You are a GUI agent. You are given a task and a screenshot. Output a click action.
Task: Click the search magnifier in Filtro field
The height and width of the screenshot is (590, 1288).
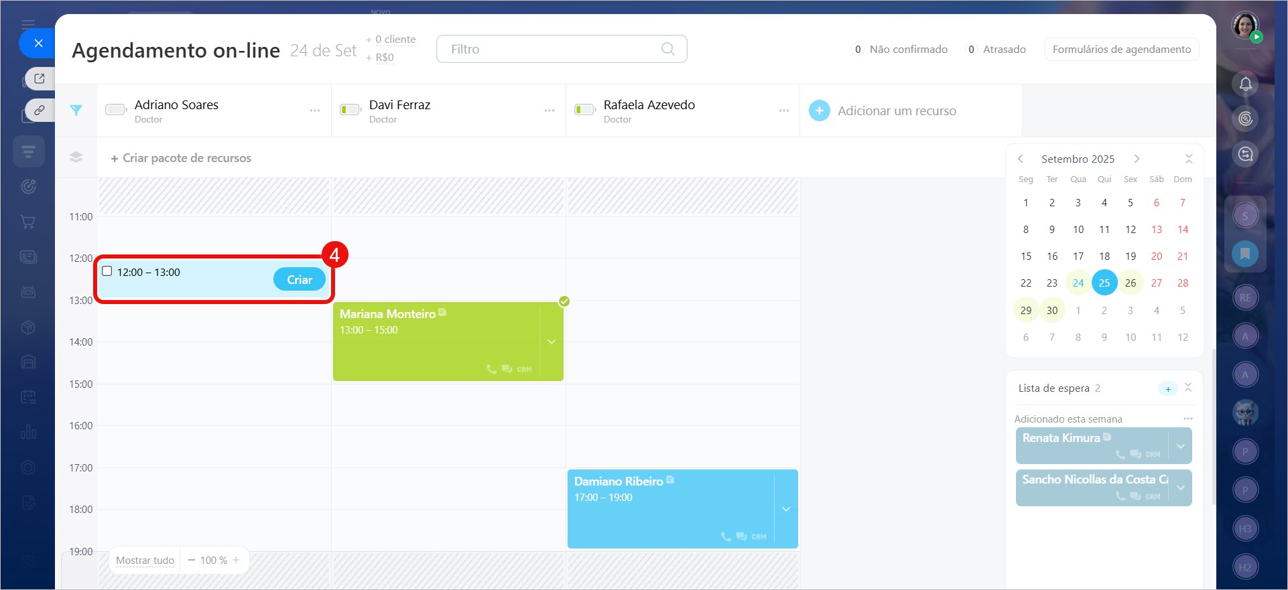tap(667, 49)
